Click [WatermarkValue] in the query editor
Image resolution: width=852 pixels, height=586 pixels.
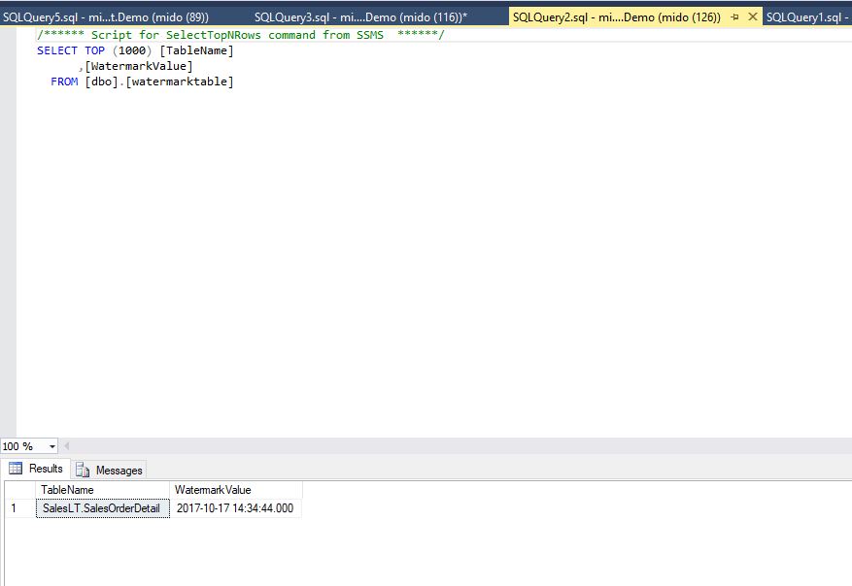(x=139, y=66)
